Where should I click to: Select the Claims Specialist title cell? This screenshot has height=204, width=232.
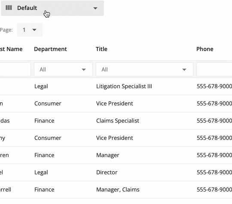(x=118, y=121)
